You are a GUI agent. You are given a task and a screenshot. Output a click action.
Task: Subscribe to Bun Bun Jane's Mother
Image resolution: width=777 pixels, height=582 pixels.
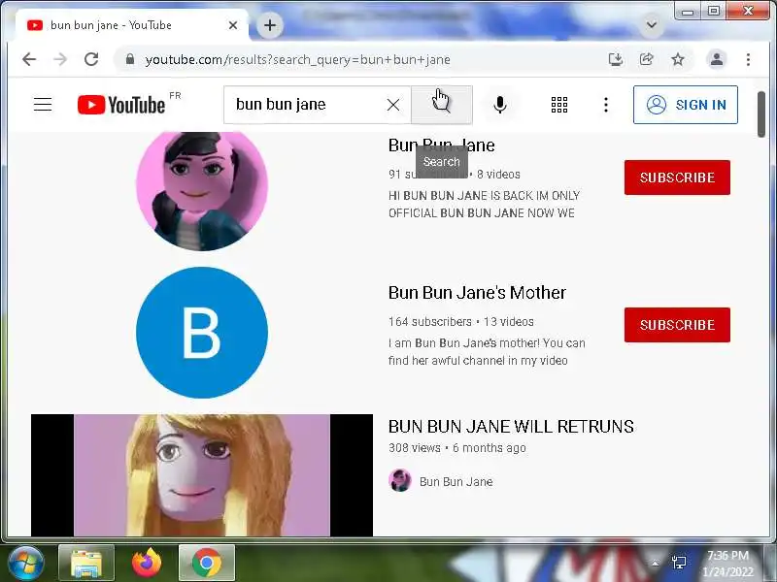[677, 325]
